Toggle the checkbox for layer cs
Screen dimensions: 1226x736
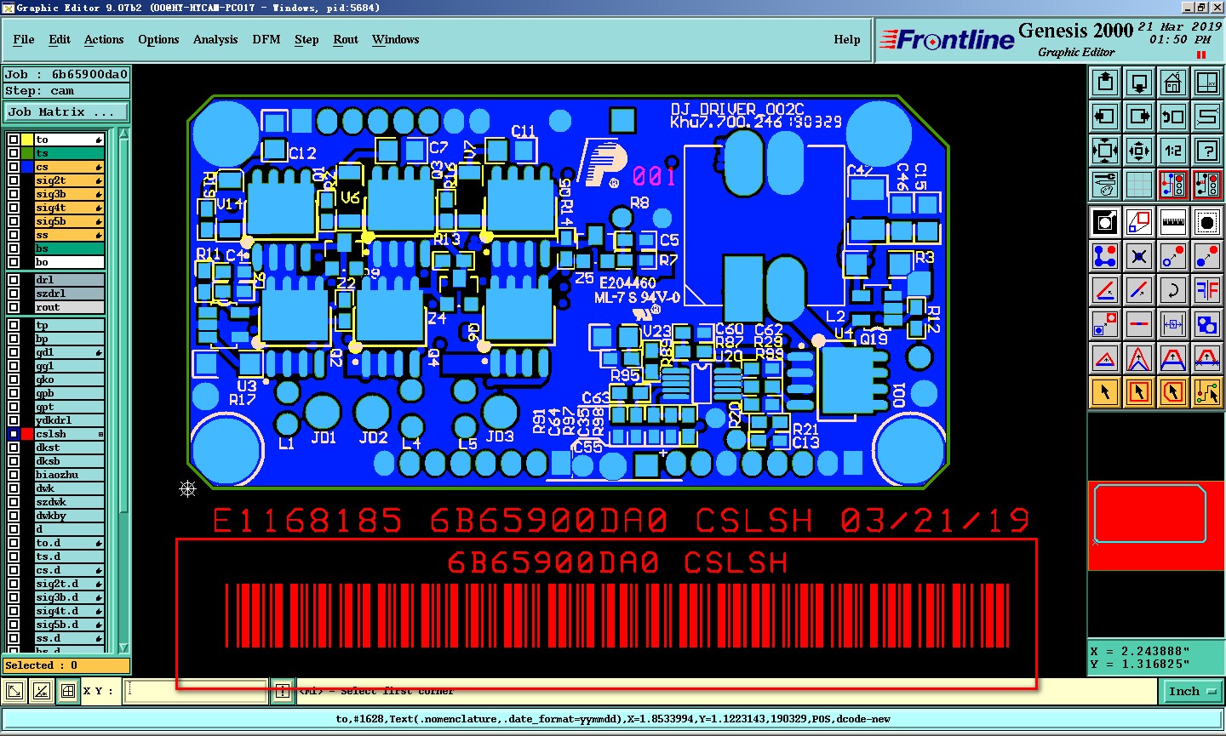[14, 167]
